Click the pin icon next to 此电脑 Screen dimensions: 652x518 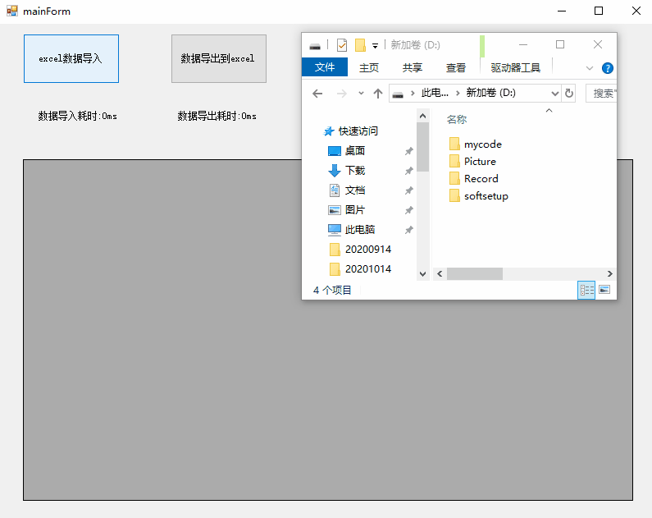click(409, 230)
